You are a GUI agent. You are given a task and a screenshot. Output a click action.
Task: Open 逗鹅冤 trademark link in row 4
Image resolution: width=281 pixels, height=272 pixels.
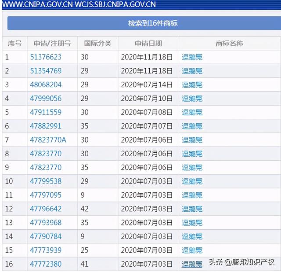pyautogui.click(x=192, y=99)
